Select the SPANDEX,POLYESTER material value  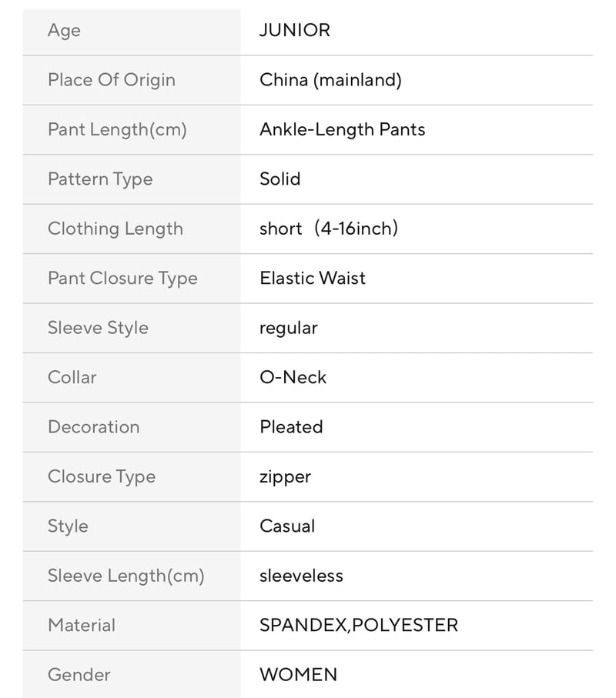point(359,626)
